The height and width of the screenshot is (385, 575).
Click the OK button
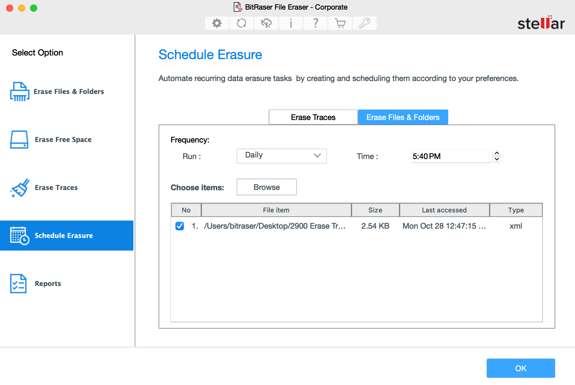pyautogui.click(x=521, y=368)
